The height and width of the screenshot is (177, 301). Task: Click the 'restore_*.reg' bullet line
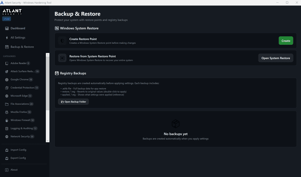tap(93, 92)
